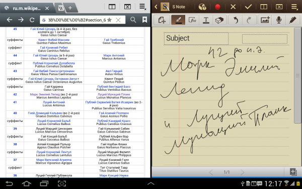Open S Note web help icon

(202, 7)
